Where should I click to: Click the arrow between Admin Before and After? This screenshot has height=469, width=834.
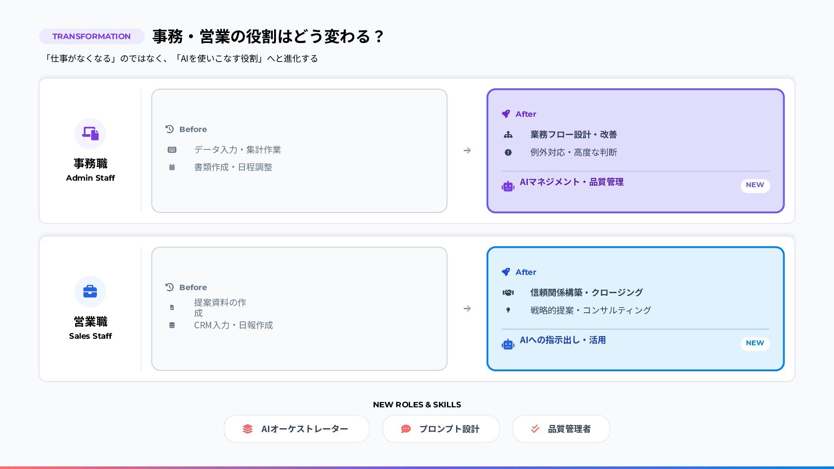tap(467, 150)
